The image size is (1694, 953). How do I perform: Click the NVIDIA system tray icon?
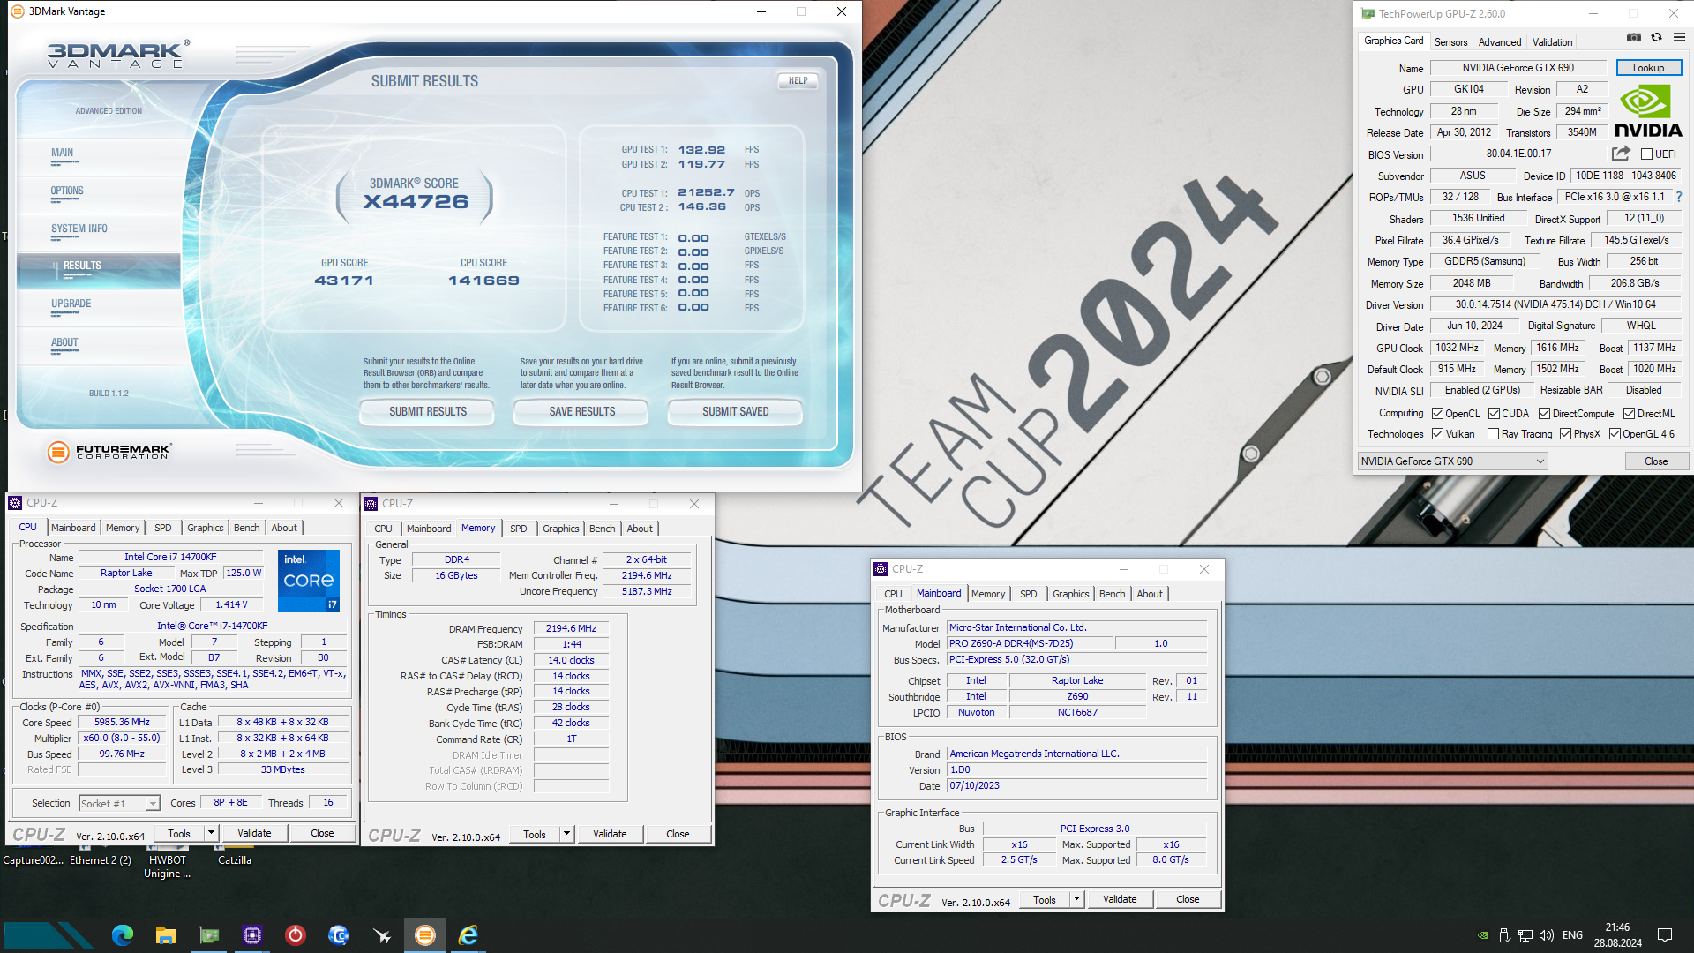1483,935
